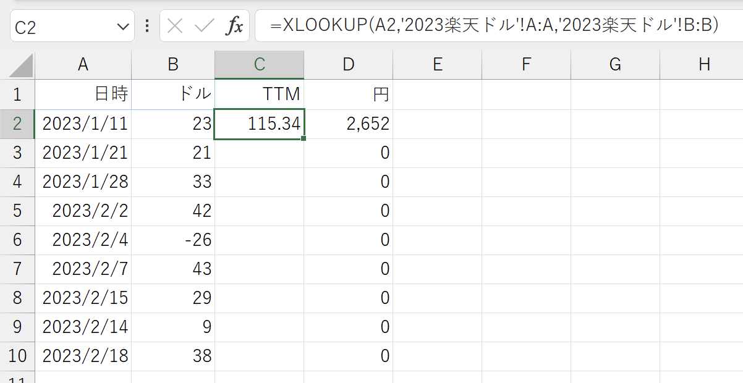Open the formula bar three-dot options handle
Image resolution: width=743 pixels, height=383 pixels.
[x=147, y=26]
